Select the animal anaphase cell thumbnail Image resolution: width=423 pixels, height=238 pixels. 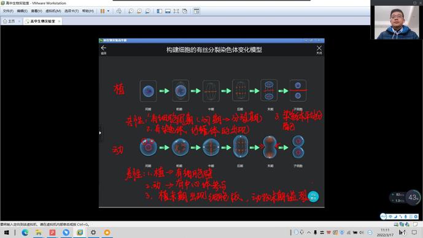pyautogui.click(x=240, y=147)
